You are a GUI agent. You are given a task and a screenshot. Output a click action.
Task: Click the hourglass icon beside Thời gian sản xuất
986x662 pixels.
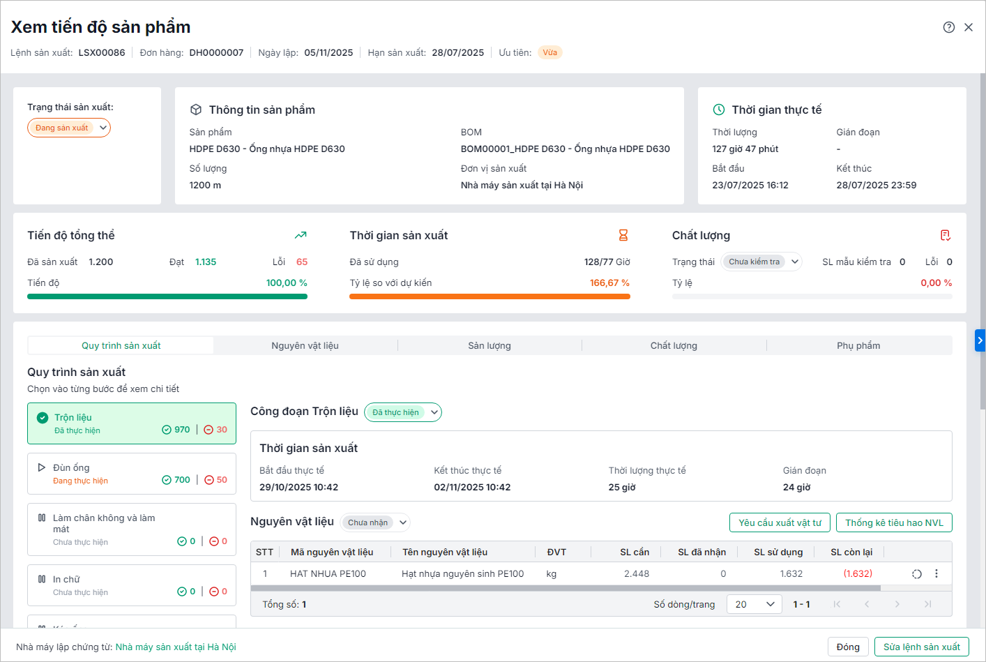click(623, 235)
